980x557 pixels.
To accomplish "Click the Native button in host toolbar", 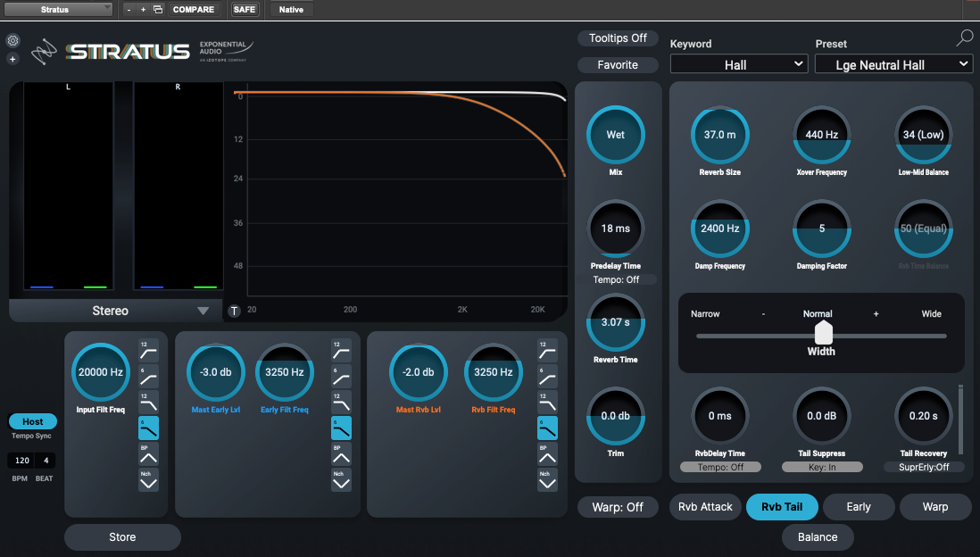I will coord(291,10).
